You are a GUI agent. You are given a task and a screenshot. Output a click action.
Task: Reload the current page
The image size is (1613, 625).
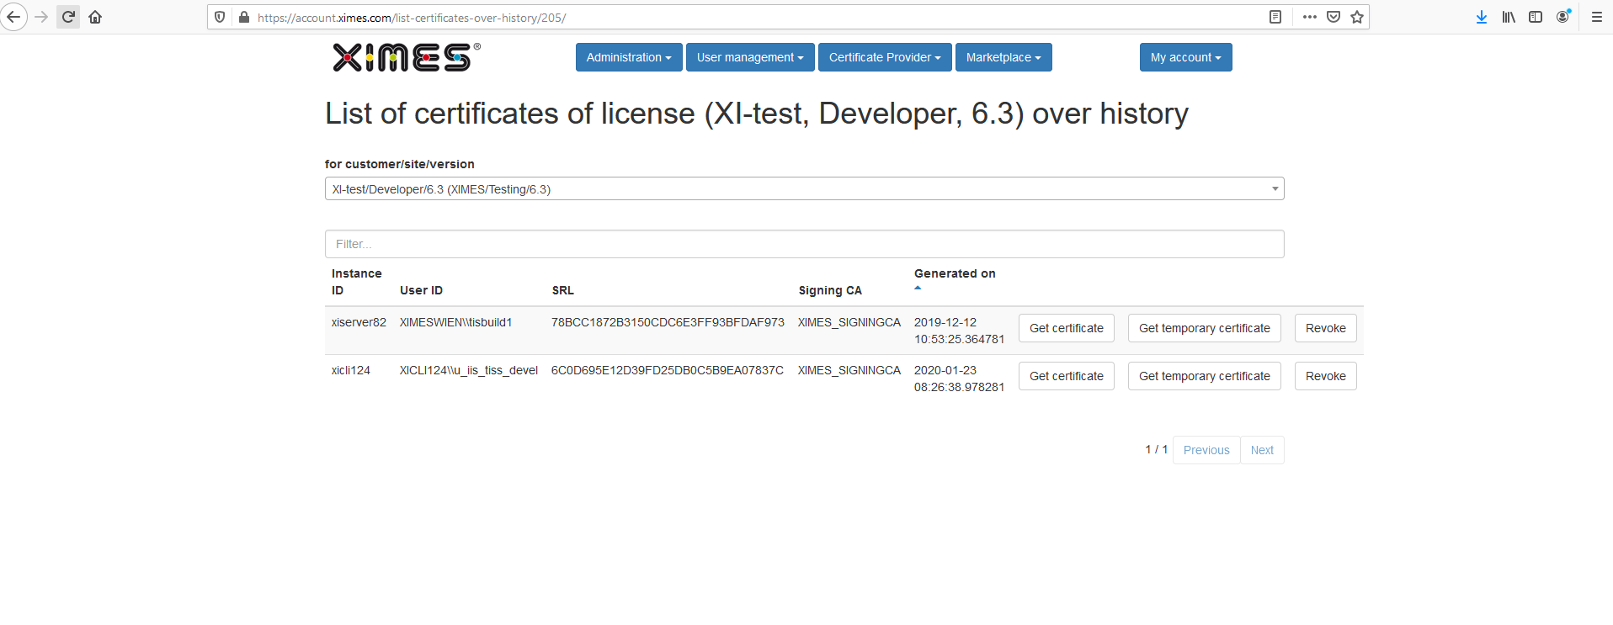[x=68, y=17]
